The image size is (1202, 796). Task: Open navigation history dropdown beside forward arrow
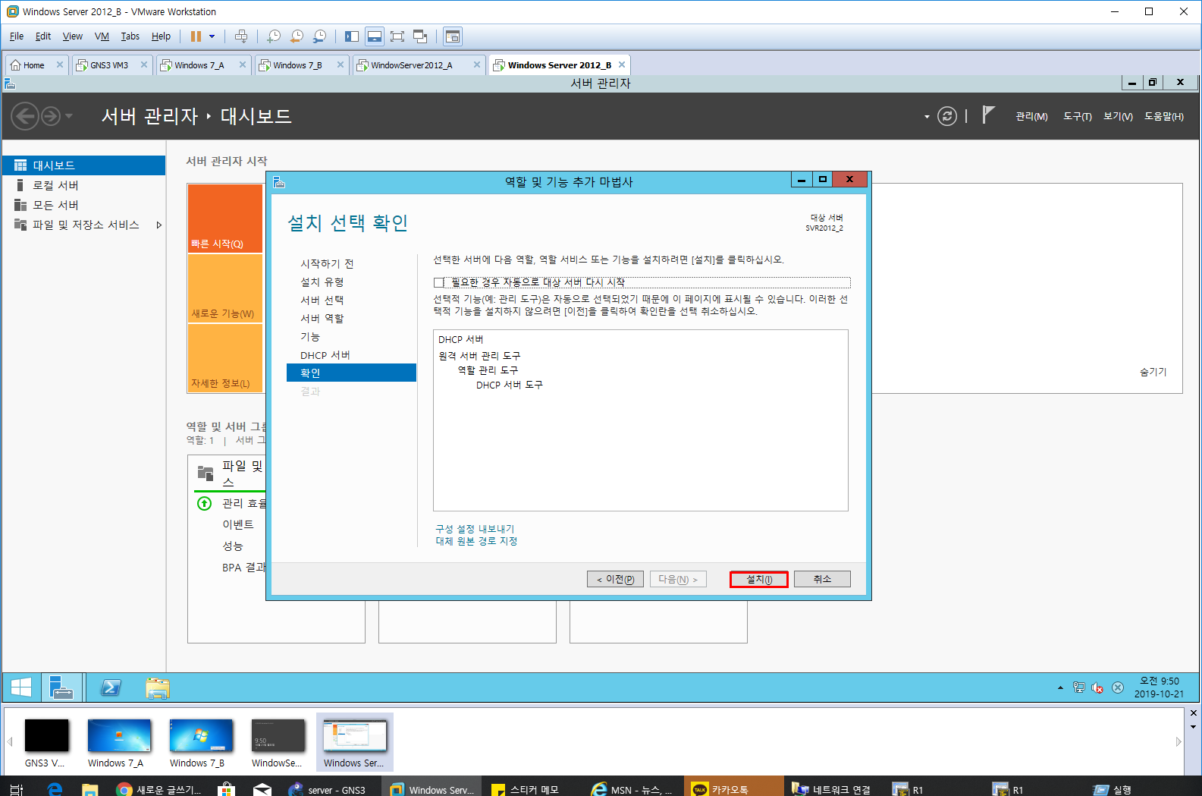[x=69, y=116]
